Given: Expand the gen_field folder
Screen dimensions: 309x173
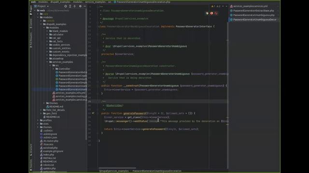Looking at the screenshot, I should [x=41, y=113].
